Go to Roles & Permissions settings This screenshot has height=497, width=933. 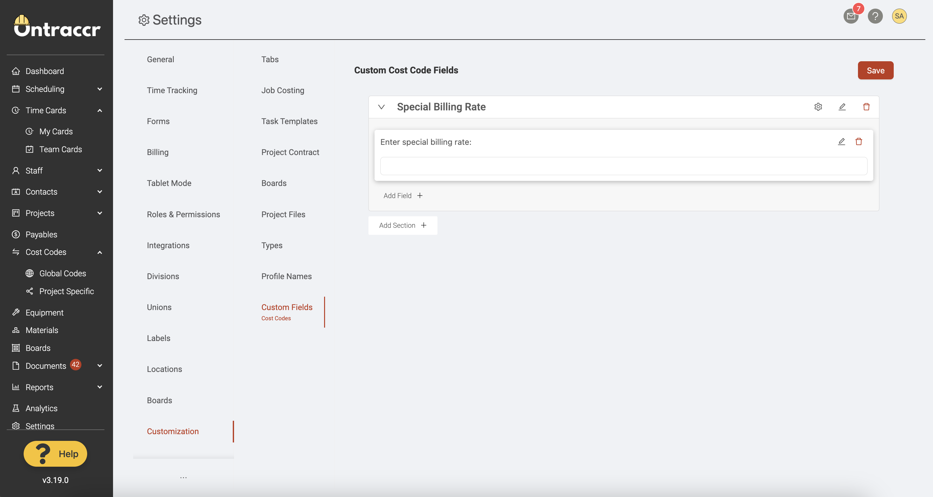[x=183, y=214]
